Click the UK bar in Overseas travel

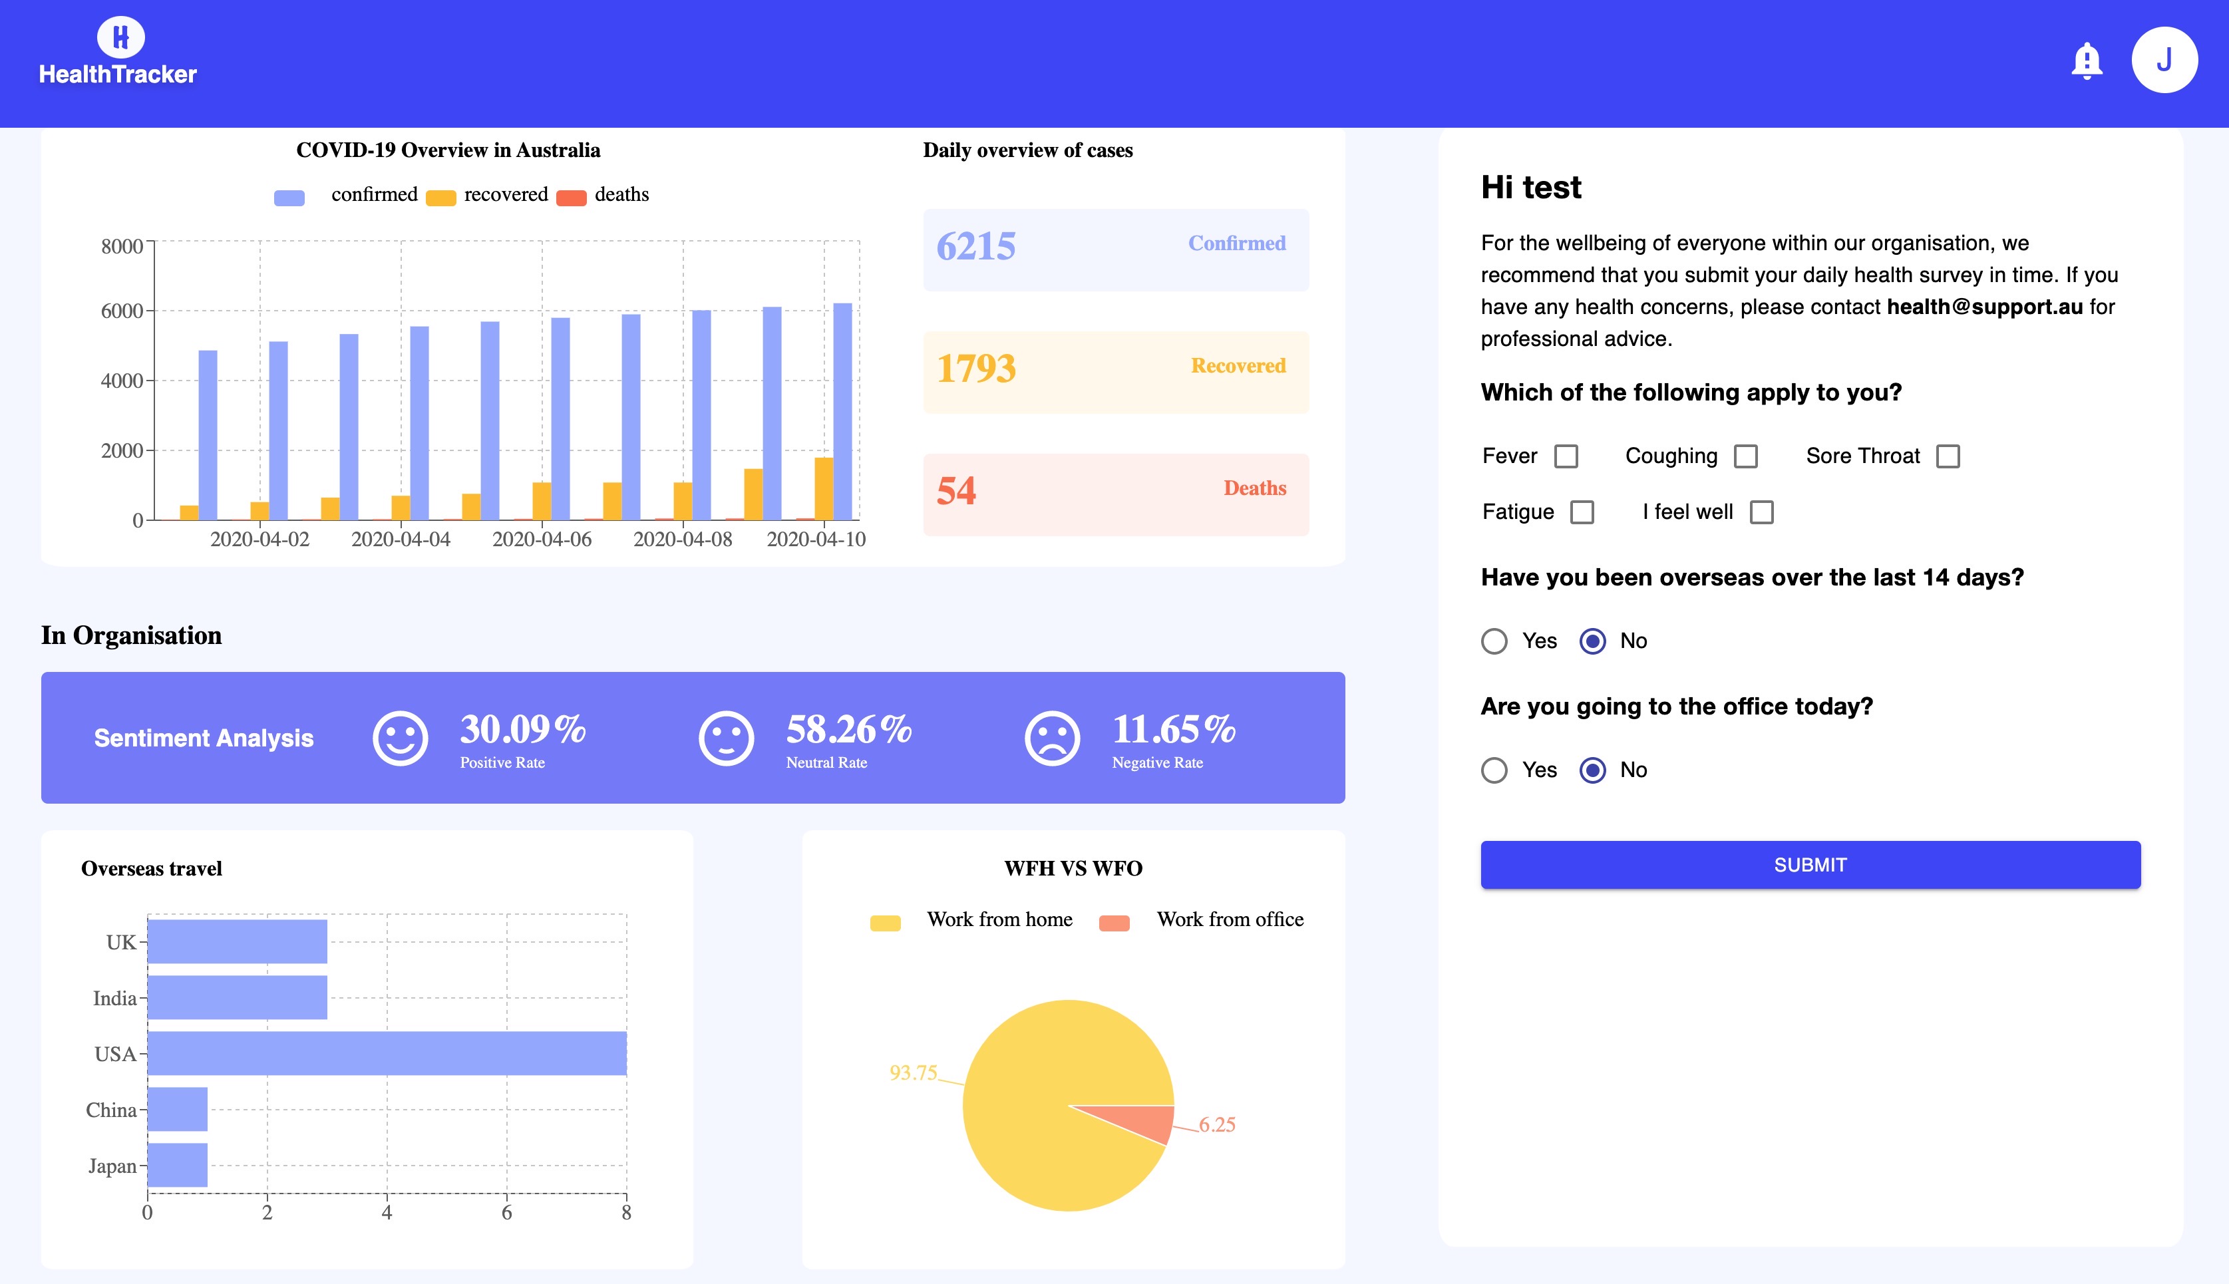pyautogui.click(x=236, y=941)
